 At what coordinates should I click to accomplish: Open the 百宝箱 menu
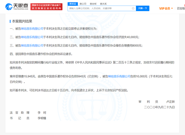181,9
